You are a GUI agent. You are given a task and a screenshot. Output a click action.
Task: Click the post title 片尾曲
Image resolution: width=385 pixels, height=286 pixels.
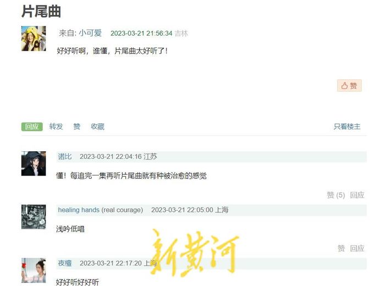coord(41,12)
